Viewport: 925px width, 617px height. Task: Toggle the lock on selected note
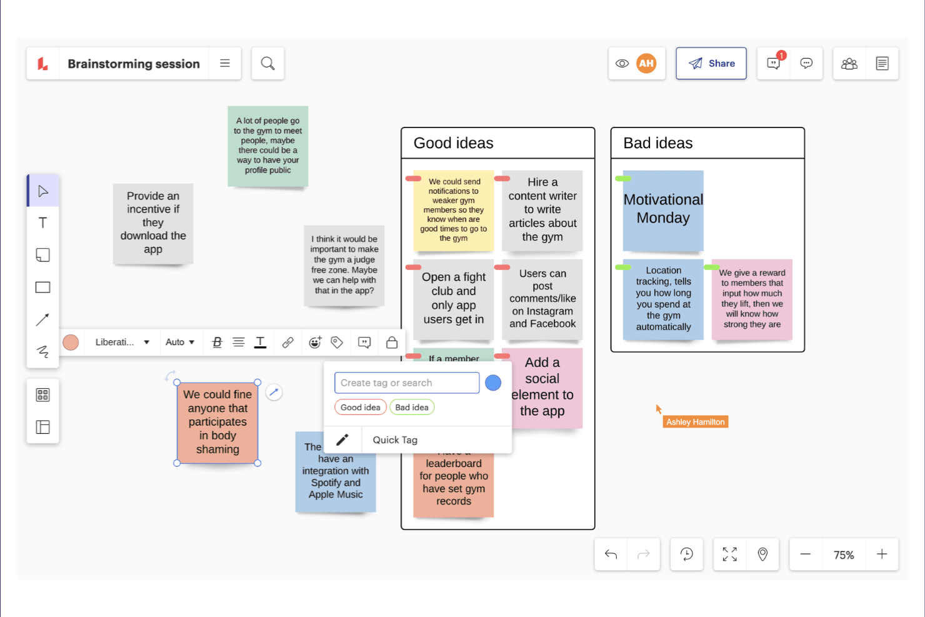pos(392,342)
